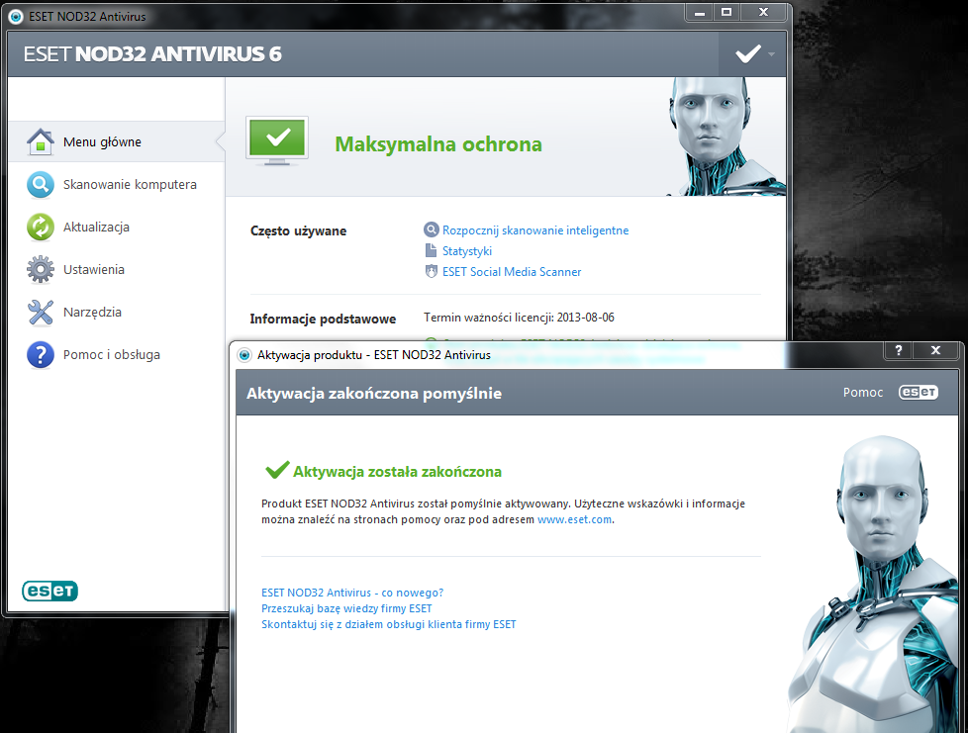Click the magnifier icon for Skanowanie komputera
This screenshot has height=733, width=968.
(41, 184)
